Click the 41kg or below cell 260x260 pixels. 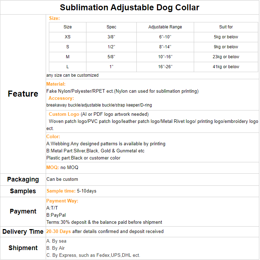coord(226,67)
